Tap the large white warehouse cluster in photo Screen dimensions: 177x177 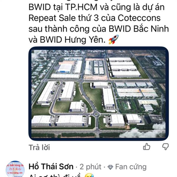124,68
